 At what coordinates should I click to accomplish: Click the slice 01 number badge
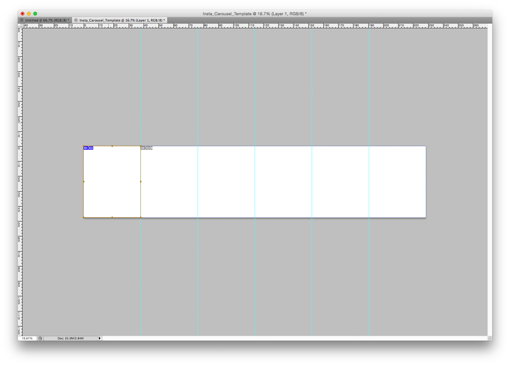pos(86,148)
